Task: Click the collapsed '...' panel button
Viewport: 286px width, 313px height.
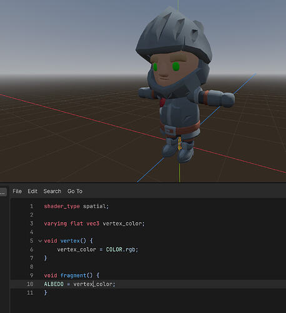Action: pyautogui.click(x=3, y=192)
